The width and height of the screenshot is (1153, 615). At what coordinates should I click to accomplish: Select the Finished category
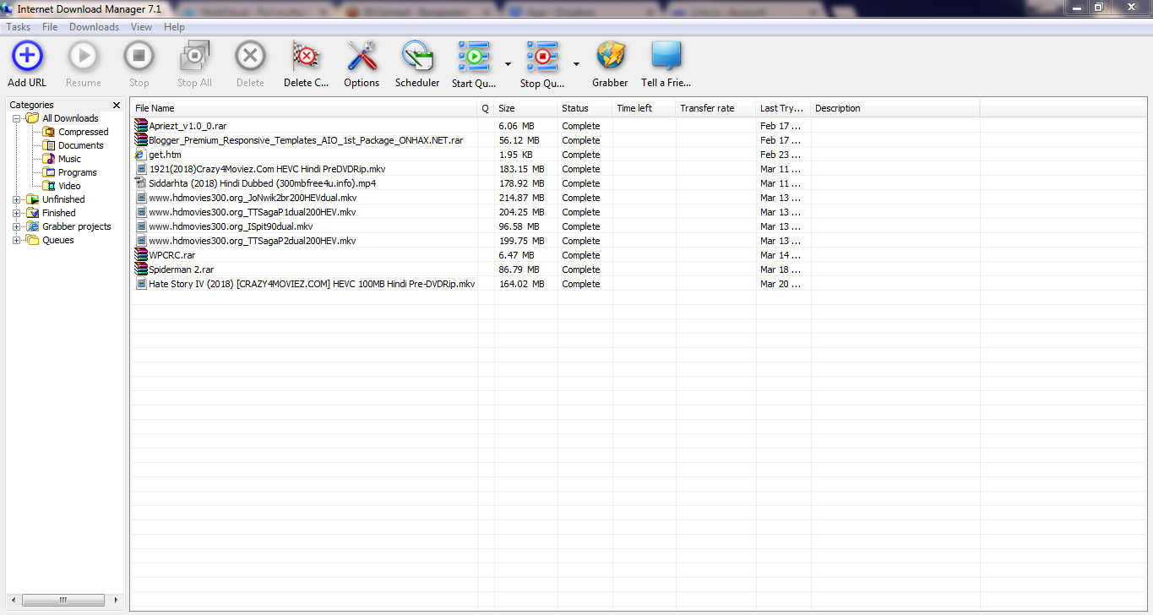click(58, 213)
